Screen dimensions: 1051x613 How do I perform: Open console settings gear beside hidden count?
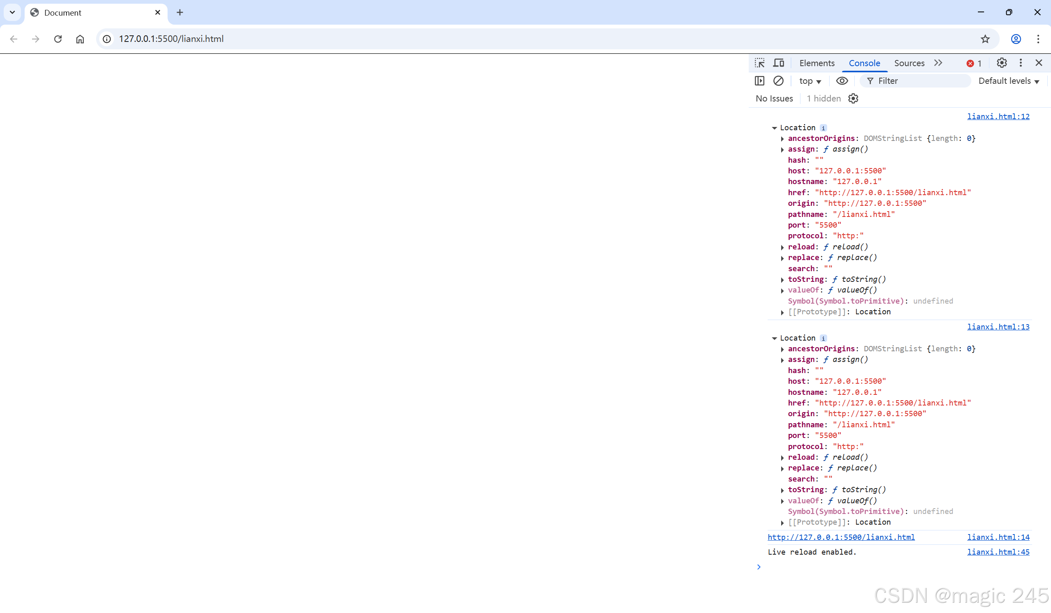(x=853, y=99)
